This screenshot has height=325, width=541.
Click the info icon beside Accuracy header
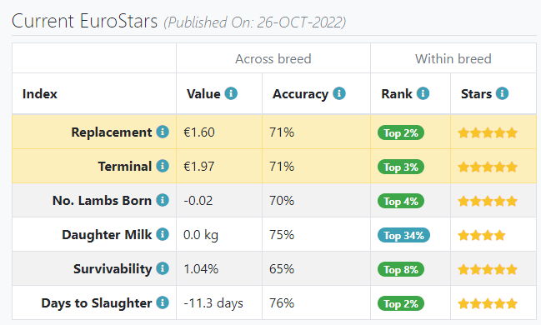tap(338, 93)
